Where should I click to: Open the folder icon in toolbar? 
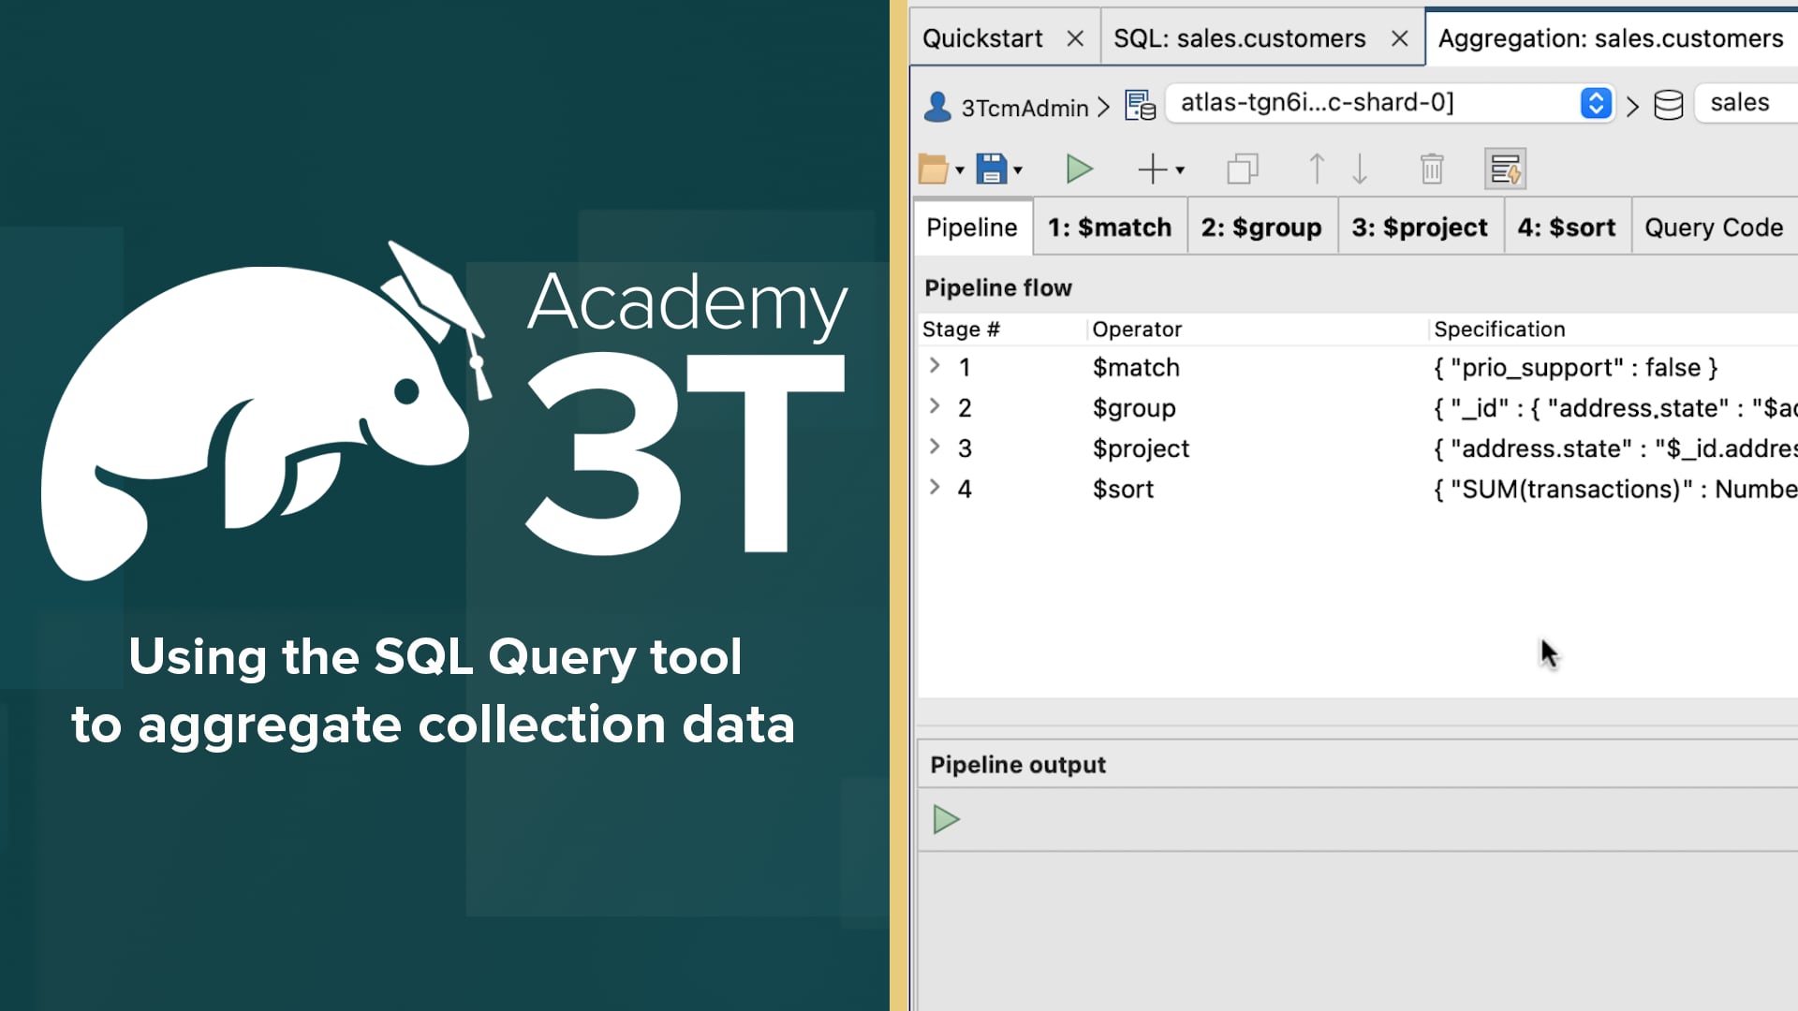click(934, 169)
